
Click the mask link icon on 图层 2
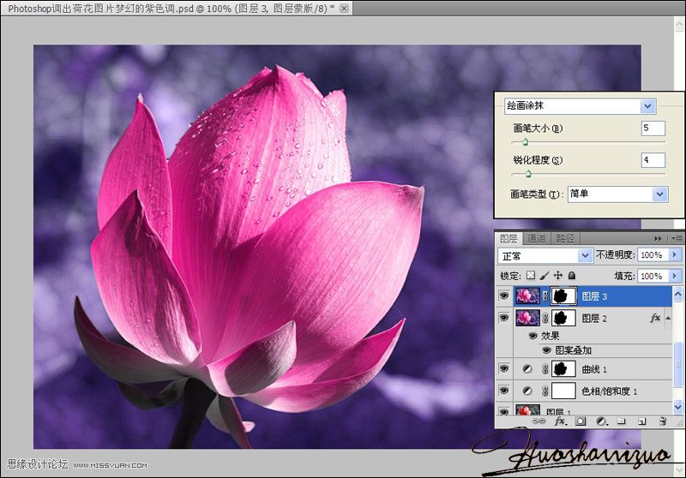pyautogui.click(x=545, y=318)
